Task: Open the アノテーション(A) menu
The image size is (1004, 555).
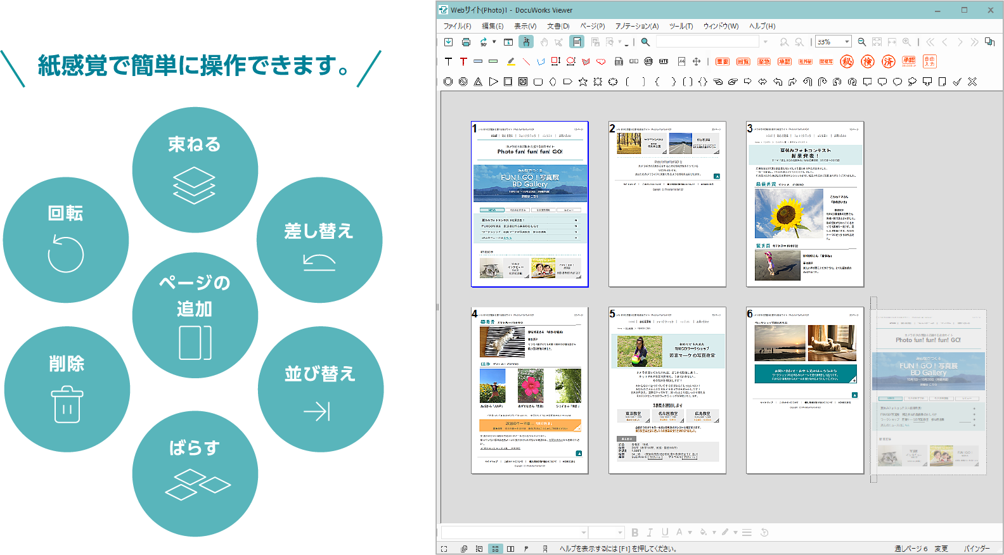Action: click(x=636, y=26)
